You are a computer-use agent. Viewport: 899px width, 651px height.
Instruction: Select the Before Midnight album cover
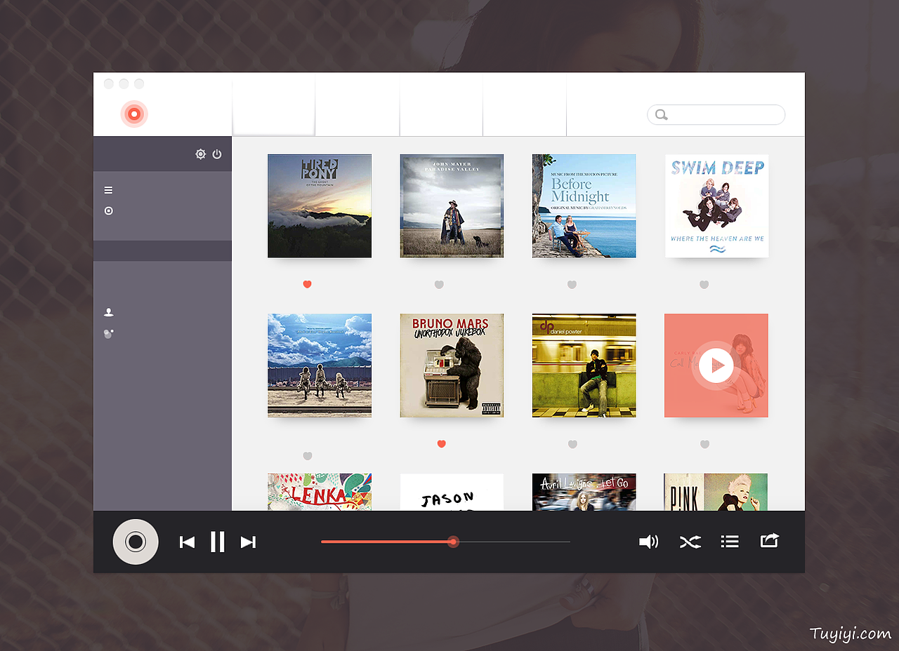pos(584,206)
